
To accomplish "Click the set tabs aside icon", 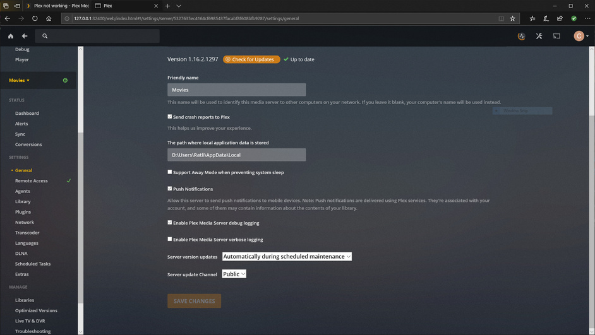I will coord(17,6).
